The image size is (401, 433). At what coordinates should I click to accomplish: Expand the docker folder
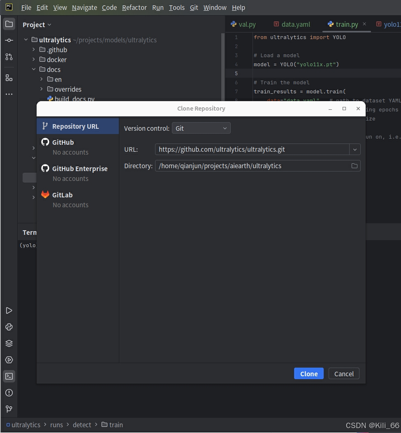(x=33, y=59)
